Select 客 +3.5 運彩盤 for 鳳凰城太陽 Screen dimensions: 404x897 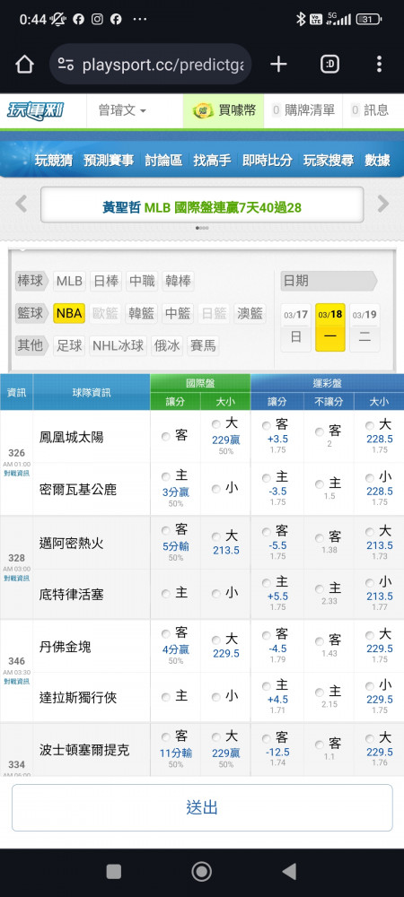266,425
